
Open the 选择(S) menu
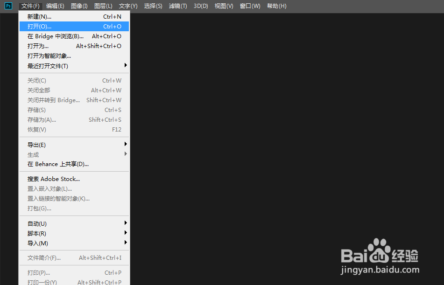153,6
